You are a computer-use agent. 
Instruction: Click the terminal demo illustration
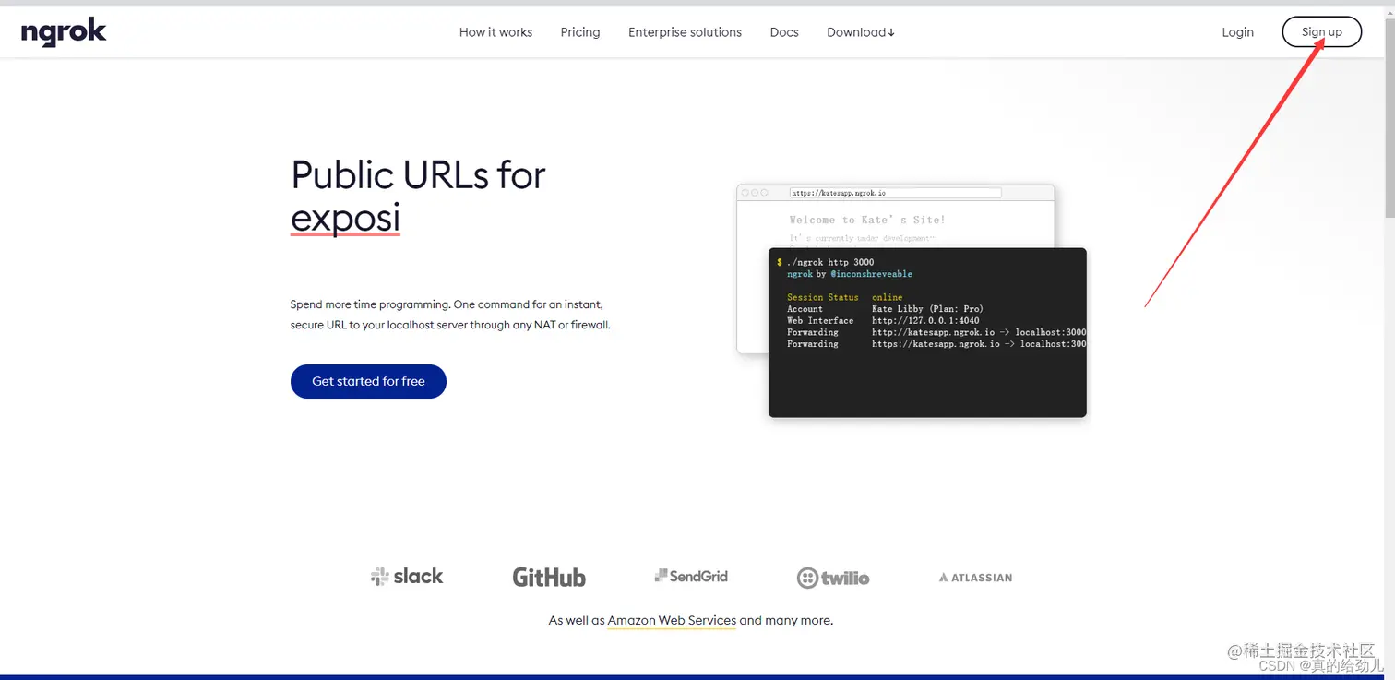click(x=927, y=332)
